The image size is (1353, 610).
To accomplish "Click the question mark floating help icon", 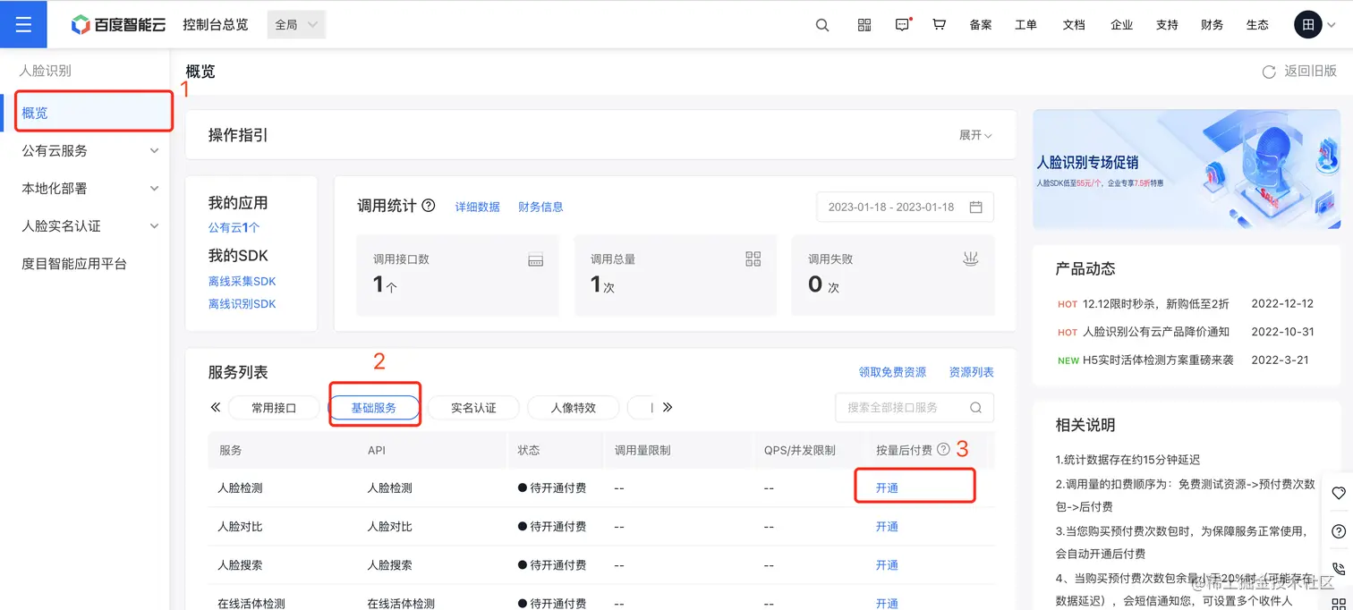I will [1339, 530].
